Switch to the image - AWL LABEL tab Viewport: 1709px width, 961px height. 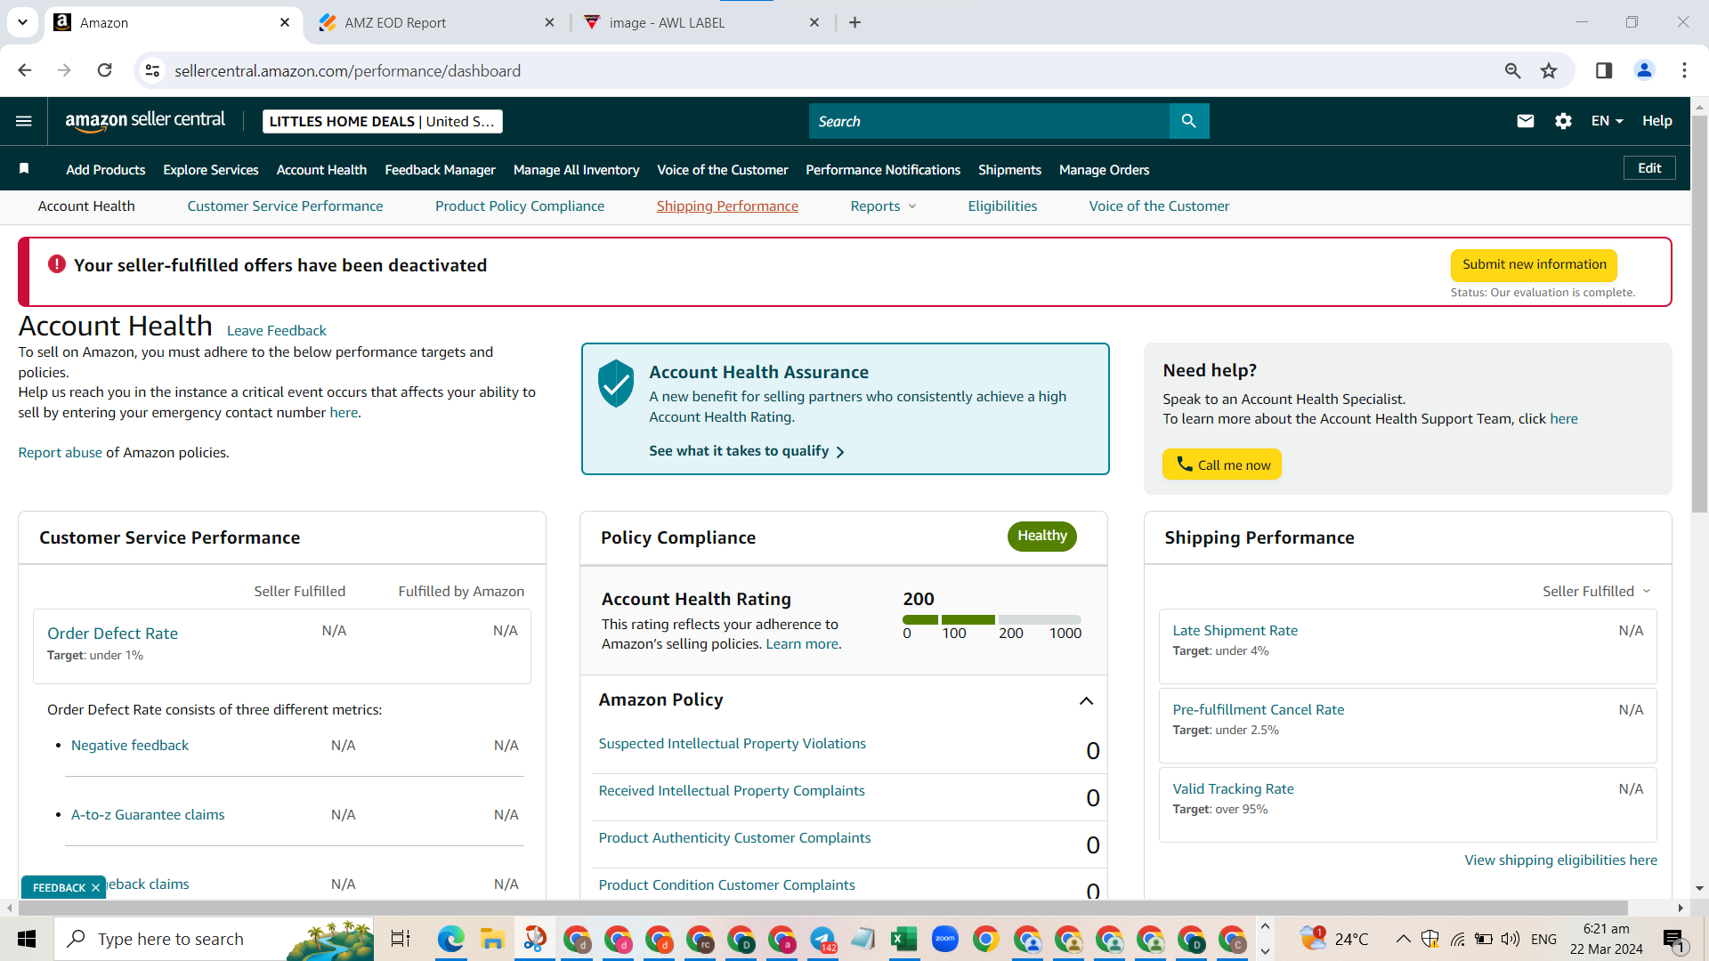(x=702, y=22)
